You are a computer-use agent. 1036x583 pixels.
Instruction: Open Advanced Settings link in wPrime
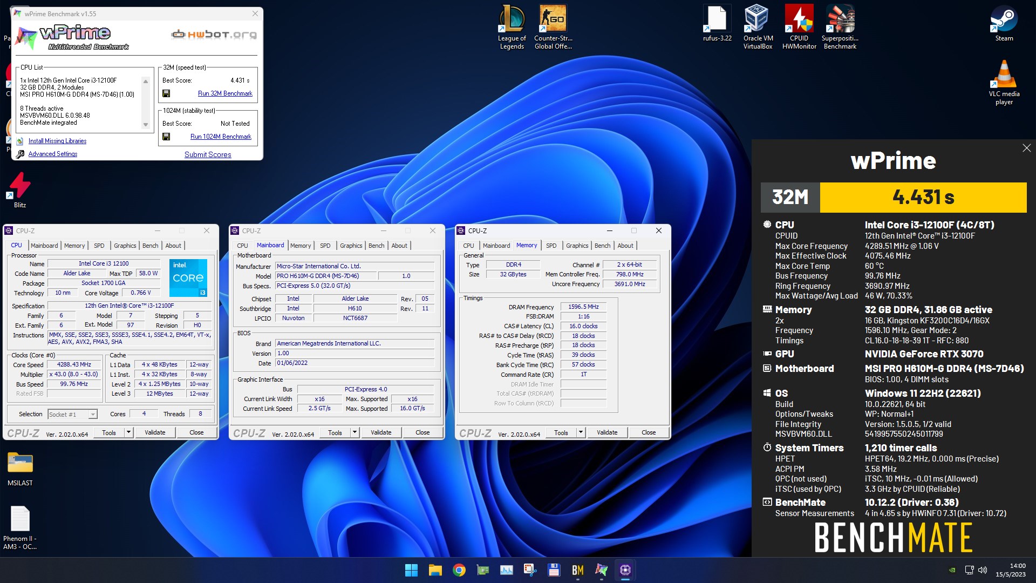coord(52,154)
